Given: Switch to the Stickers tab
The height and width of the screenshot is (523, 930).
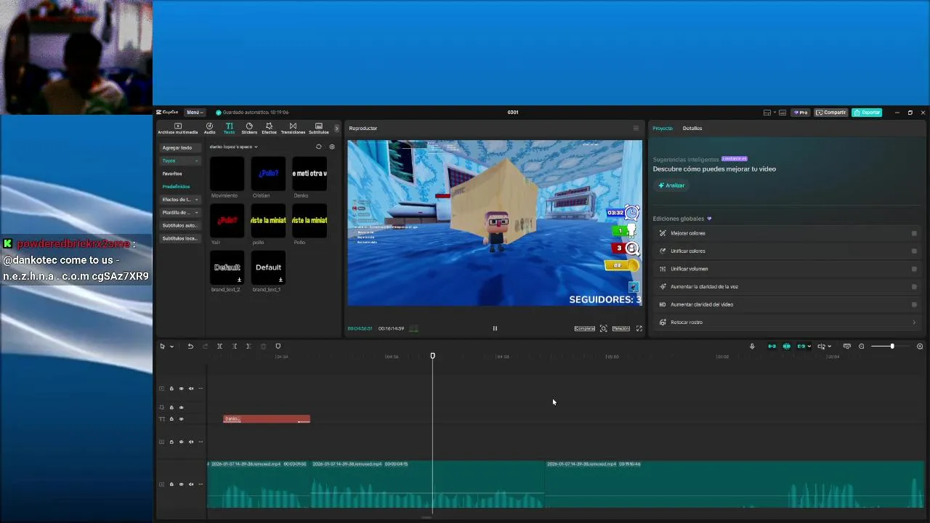Looking at the screenshot, I should [249, 129].
